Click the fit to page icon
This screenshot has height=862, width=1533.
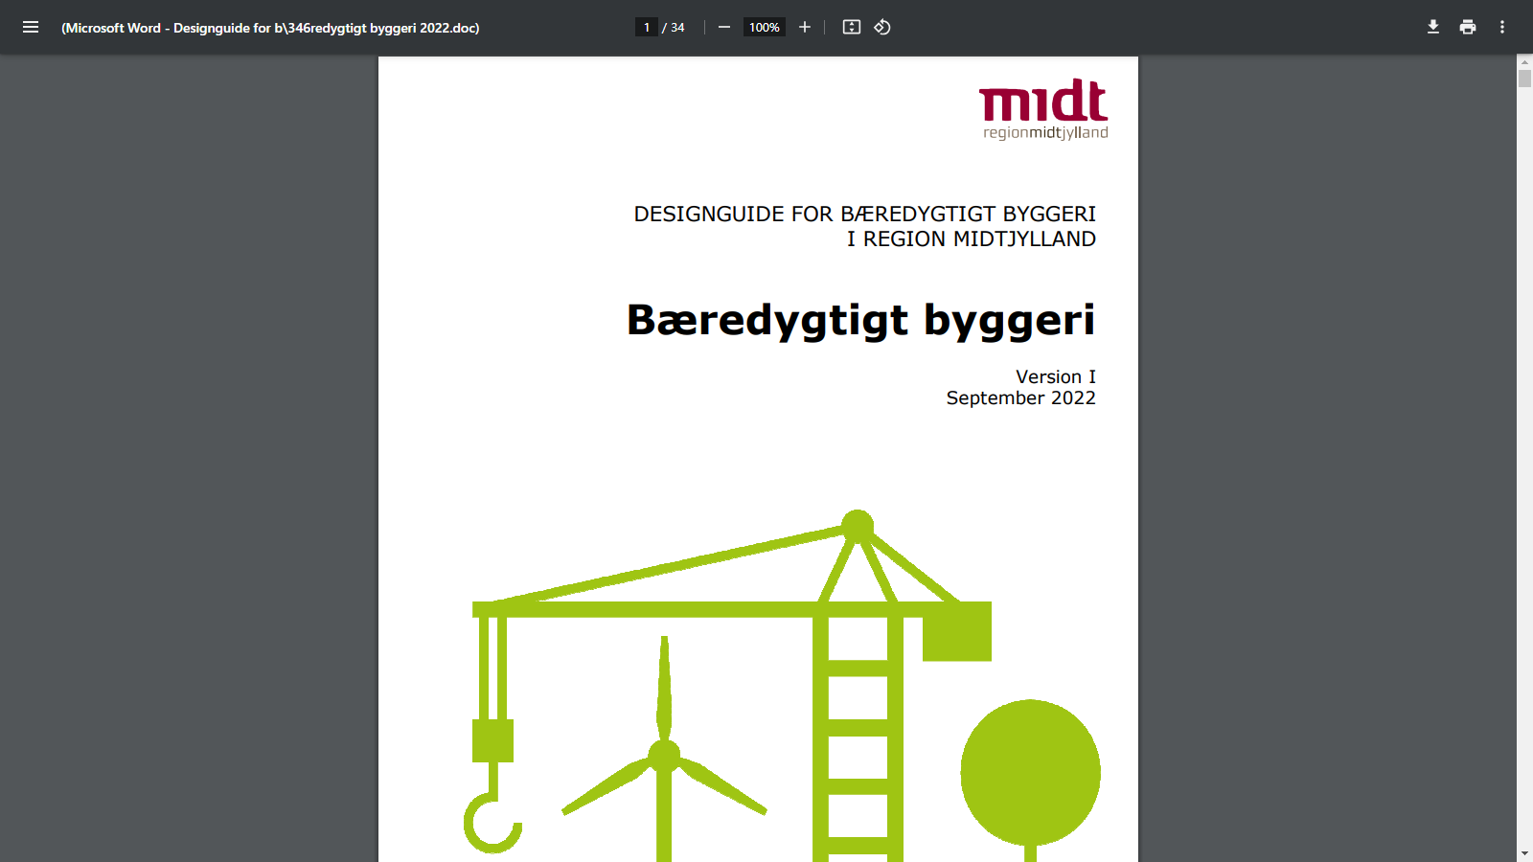click(852, 27)
